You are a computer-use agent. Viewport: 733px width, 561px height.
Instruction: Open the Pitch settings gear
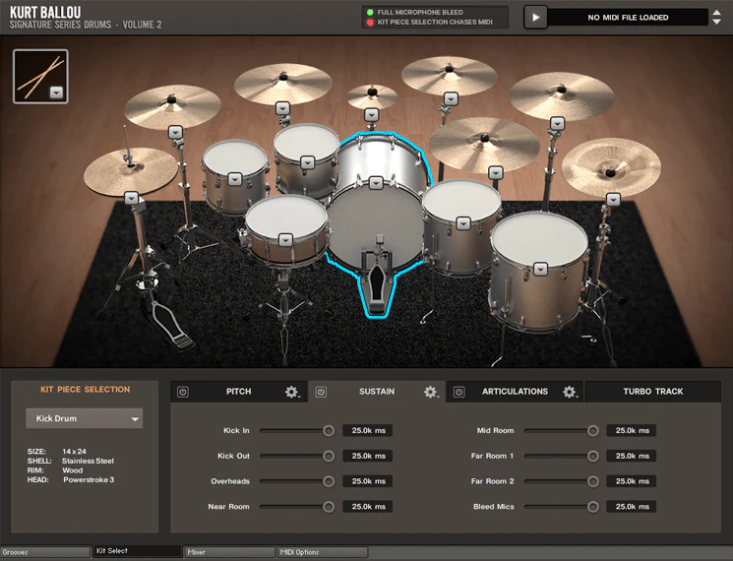point(292,392)
